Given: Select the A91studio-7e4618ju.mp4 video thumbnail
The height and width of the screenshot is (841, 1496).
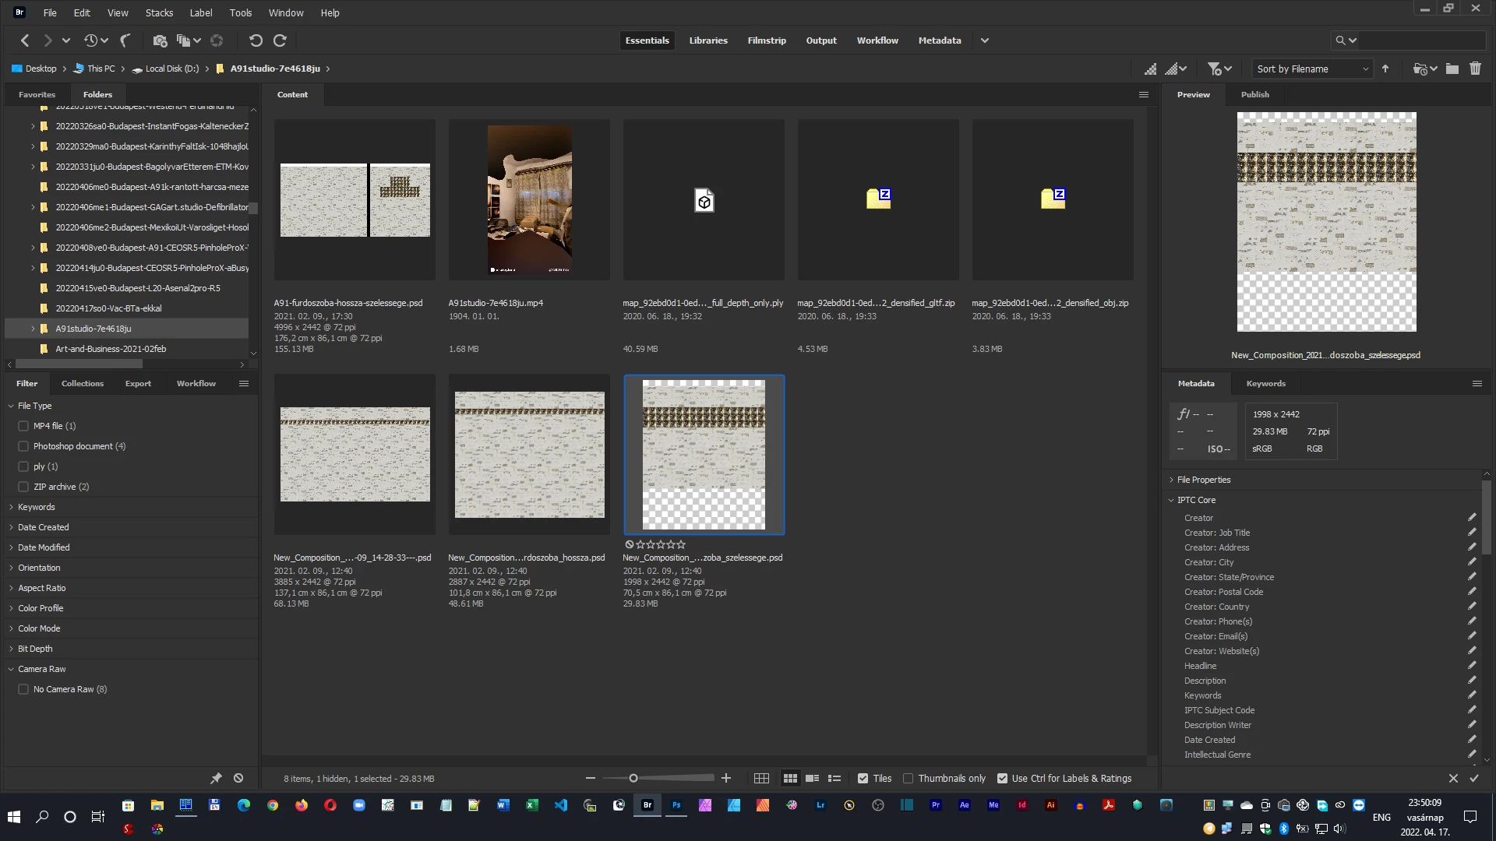Looking at the screenshot, I should tap(529, 200).
